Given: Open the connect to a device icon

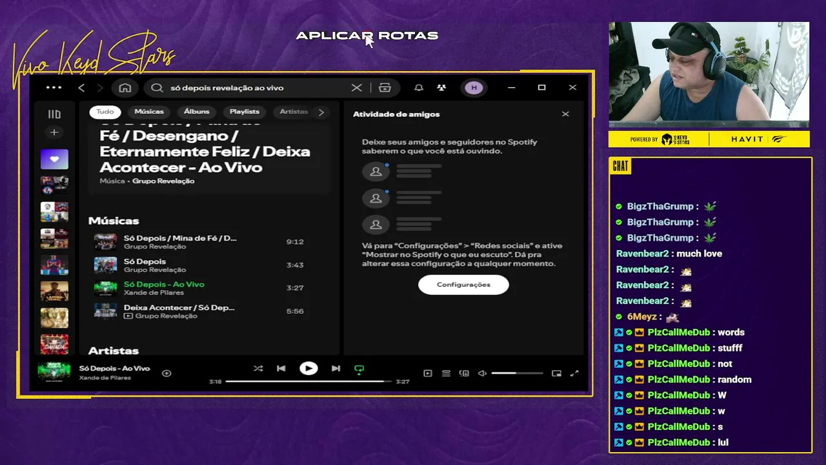Looking at the screenshot, I should [464, 373].
